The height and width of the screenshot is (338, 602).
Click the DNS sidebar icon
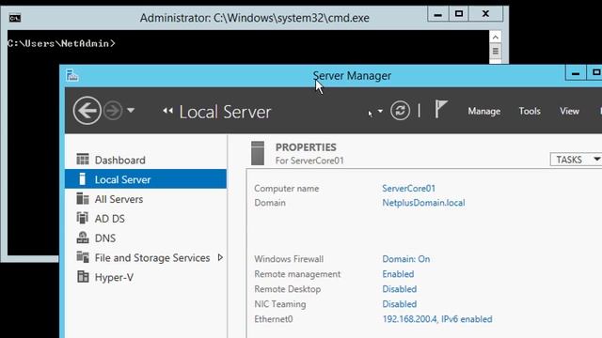83,238
